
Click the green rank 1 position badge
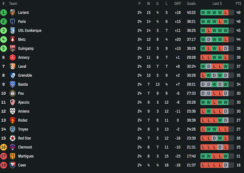(x=3, y=12)
